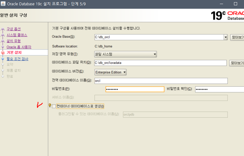The height and width of the screenshot is (156, 244).
Task: Click the 일반 설치 구성 page heading
Action: (14, 15)
